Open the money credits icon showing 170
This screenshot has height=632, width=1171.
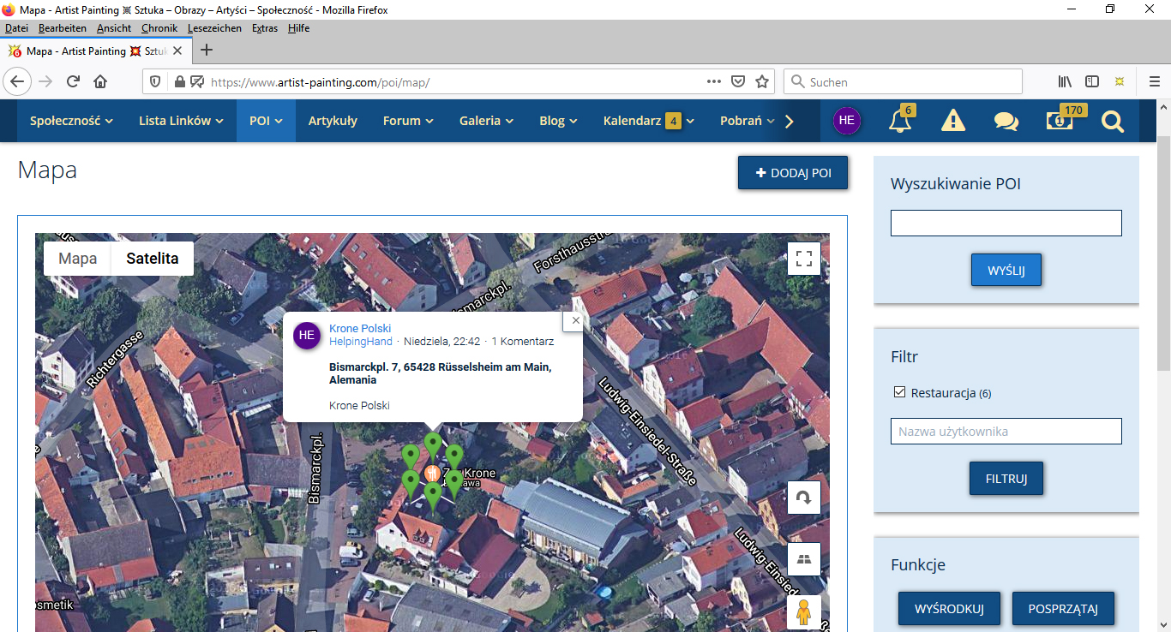pos(1060,121)
